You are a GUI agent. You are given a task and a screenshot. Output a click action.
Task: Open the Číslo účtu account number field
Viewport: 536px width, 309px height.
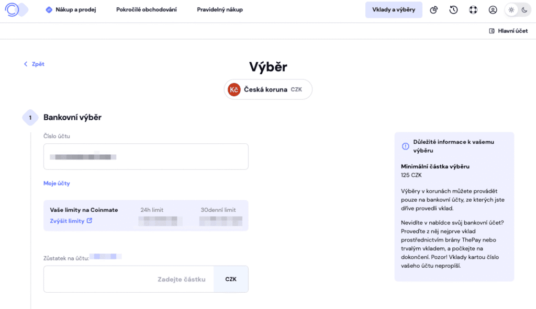[x=146, y=156]
